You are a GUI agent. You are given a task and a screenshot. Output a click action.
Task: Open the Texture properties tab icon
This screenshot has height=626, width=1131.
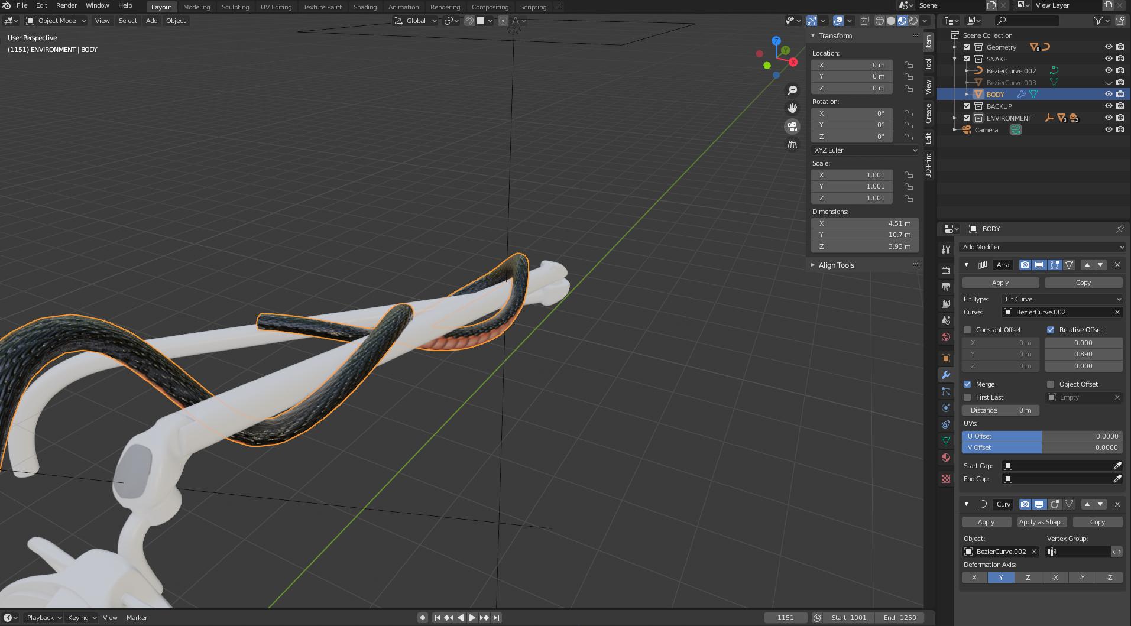946,479
